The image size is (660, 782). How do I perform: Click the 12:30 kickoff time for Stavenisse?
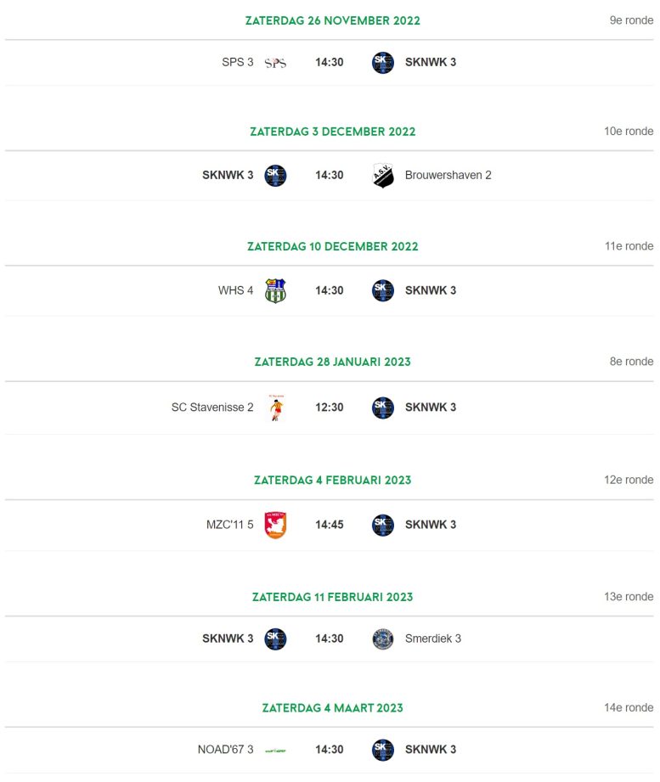(x=330, y=408)
